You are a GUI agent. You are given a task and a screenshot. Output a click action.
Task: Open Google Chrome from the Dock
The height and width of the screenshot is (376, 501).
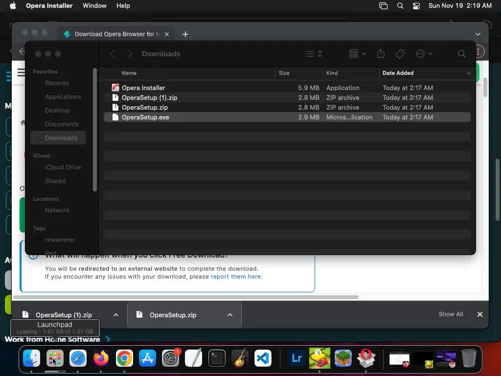click(124, 358)
